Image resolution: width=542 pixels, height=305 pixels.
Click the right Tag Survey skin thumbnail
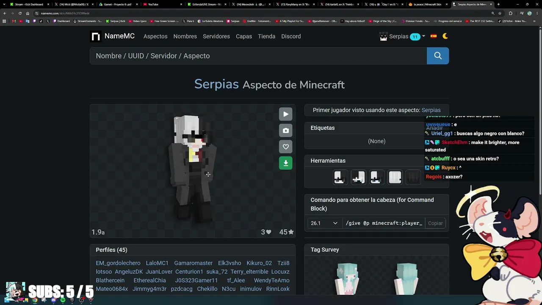406,278
